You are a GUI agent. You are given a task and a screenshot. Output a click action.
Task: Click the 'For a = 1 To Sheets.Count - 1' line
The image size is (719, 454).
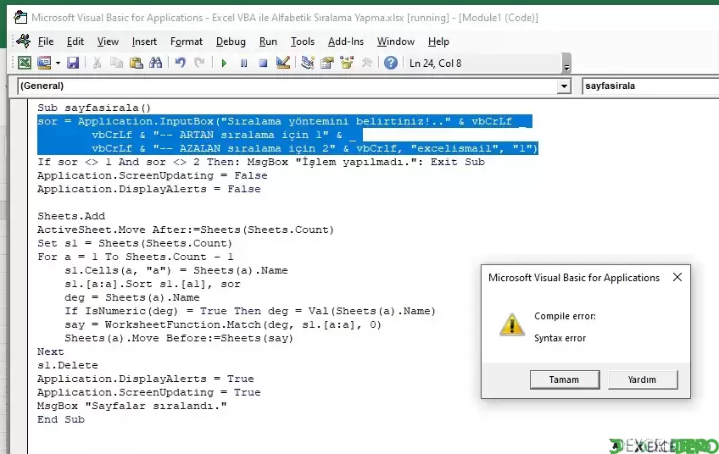click(x=136, y=257)
